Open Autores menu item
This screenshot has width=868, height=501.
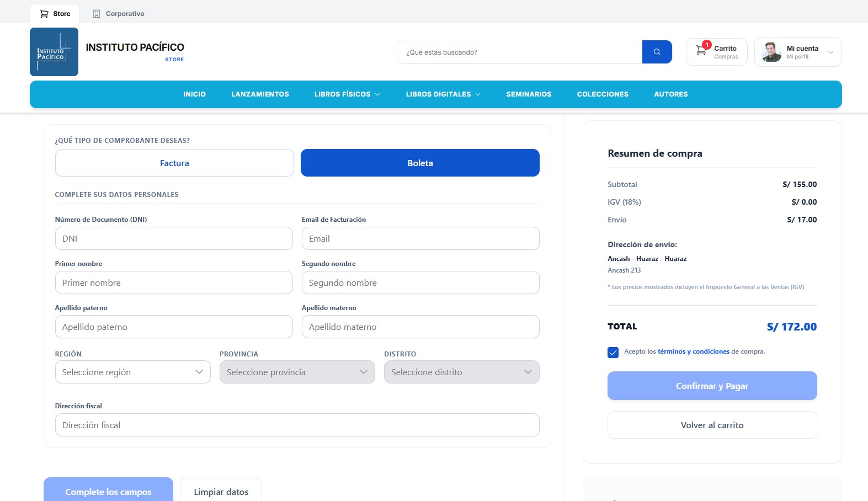coord(671,94)
